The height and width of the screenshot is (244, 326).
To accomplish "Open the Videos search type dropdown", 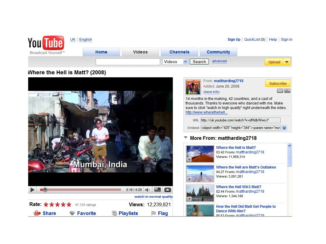I will (x=175, y=62).
